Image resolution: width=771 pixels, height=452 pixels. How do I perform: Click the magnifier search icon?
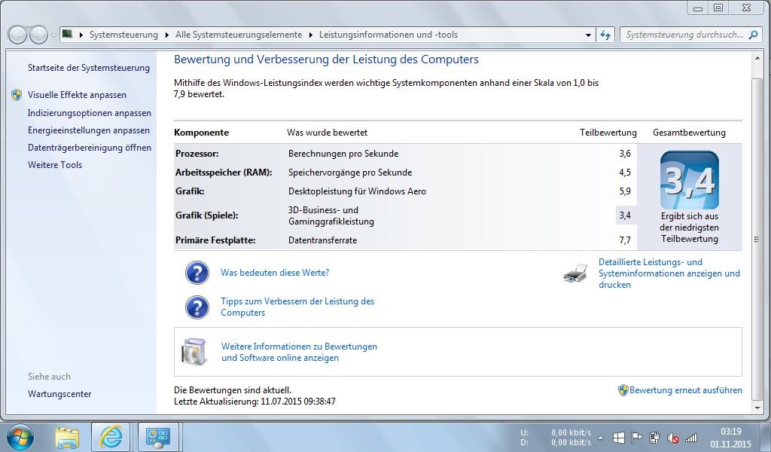[753, 35]
